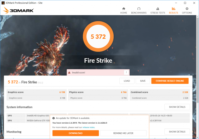Click the Physics score header value 6 766
The height and width of the screenshot is (139, 199).
click(124, 92)
